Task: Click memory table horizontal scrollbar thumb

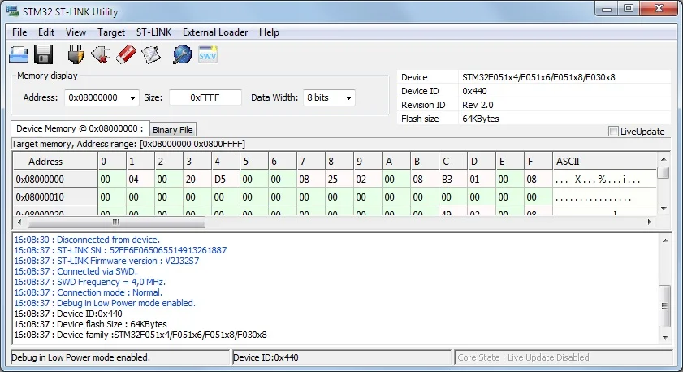Action: coord(116,223)
